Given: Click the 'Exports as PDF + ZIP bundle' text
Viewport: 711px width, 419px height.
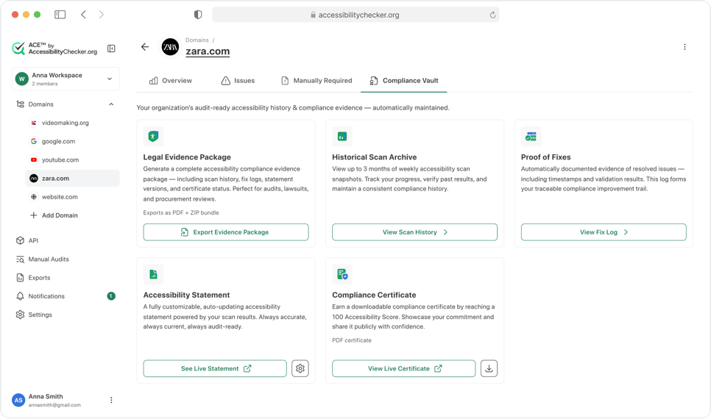Looking at the screenshot, I should click(x=181, y=212).
